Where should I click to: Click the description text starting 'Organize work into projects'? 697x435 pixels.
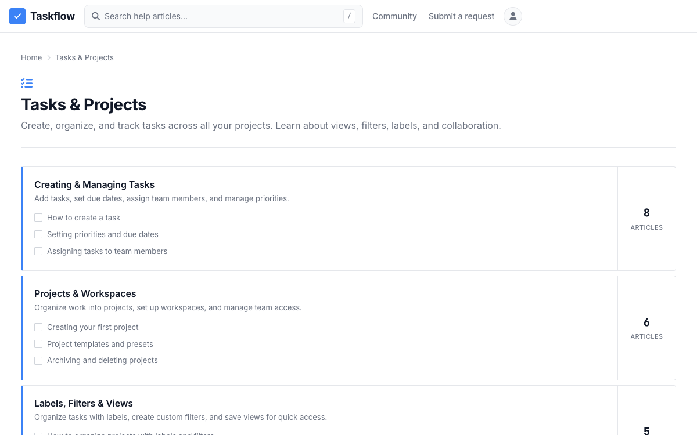[168, 307]
